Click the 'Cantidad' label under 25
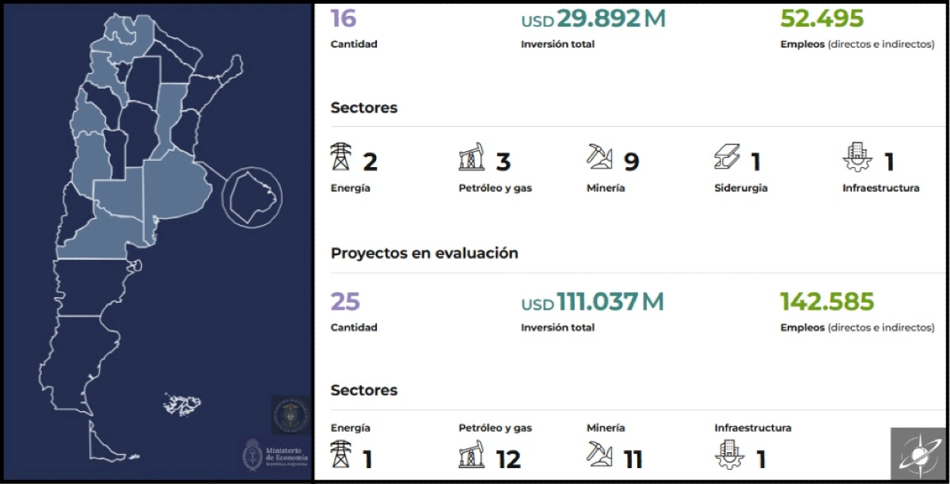Screen dimensions: 950x484 click(354, 328)
